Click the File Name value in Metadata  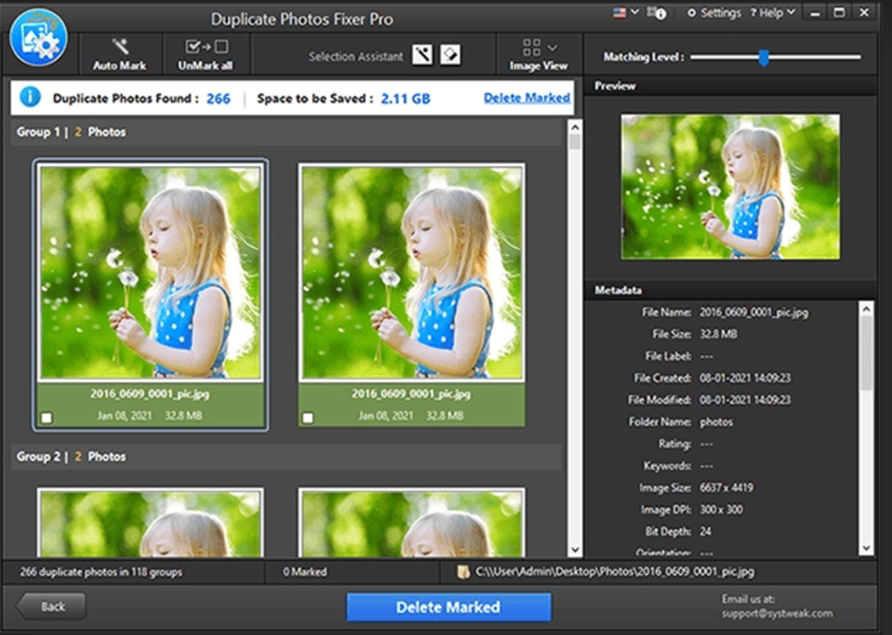click(753, 312)
